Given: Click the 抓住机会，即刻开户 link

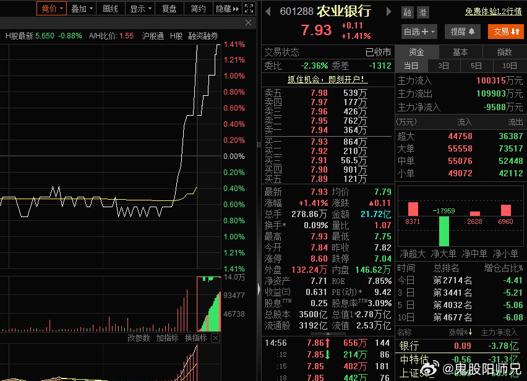Looking at the screenshot, I should [328, 79].
